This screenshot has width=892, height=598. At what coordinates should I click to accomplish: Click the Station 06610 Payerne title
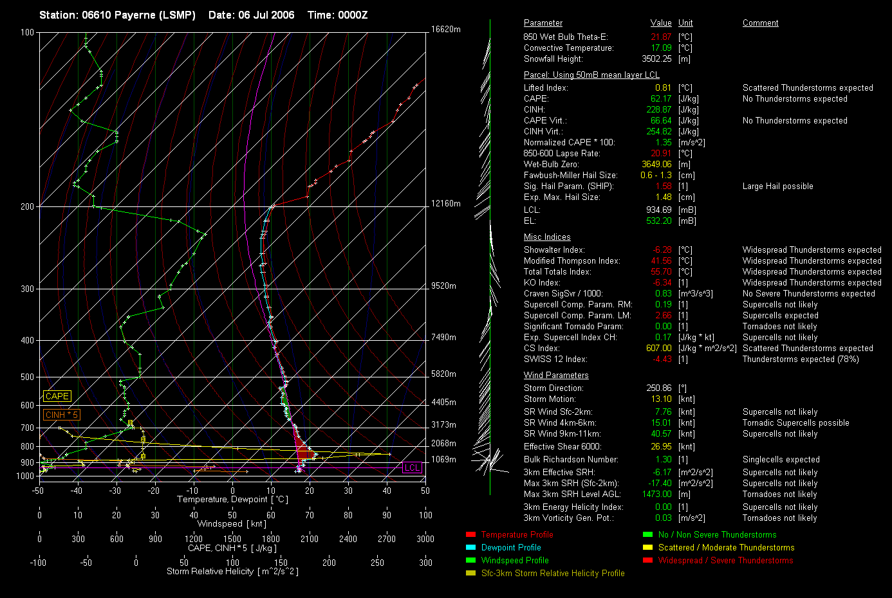[x=117, y=15]
